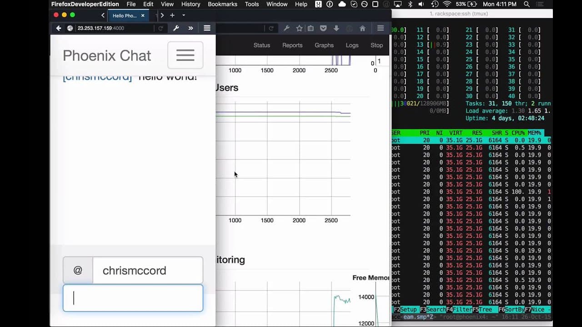Open the History menu
Viewport: 582px width, 327px height.
tap(191, 4)
